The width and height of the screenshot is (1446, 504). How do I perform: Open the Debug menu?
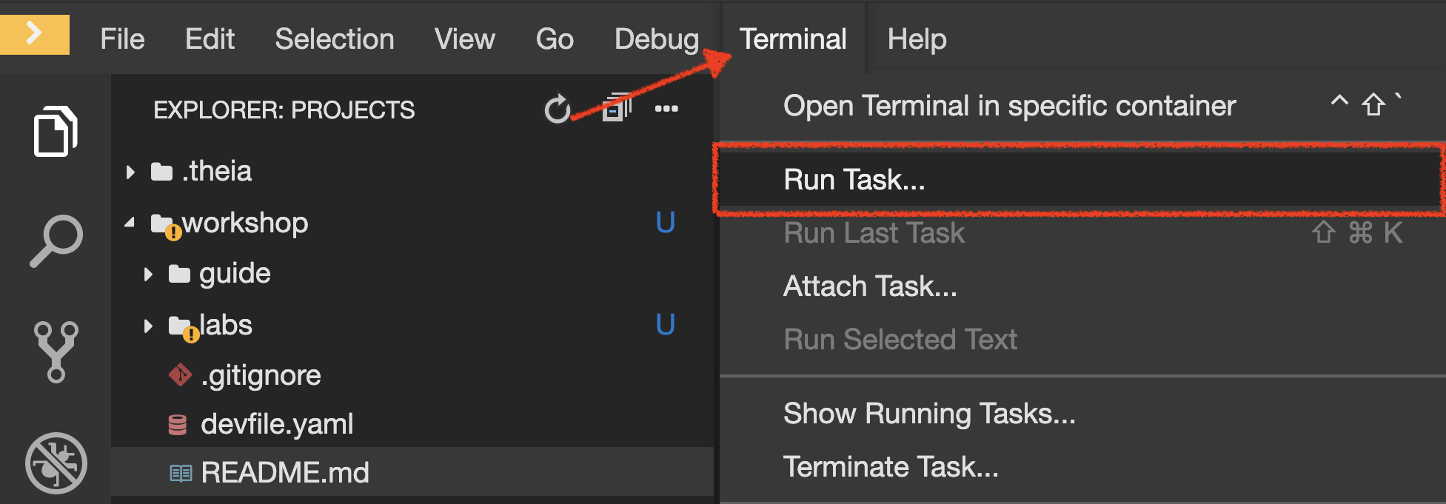655,38
